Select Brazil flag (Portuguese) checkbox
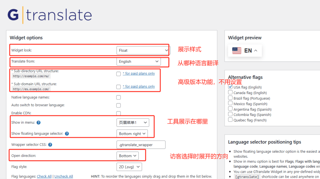 click(x=230, y=98)
